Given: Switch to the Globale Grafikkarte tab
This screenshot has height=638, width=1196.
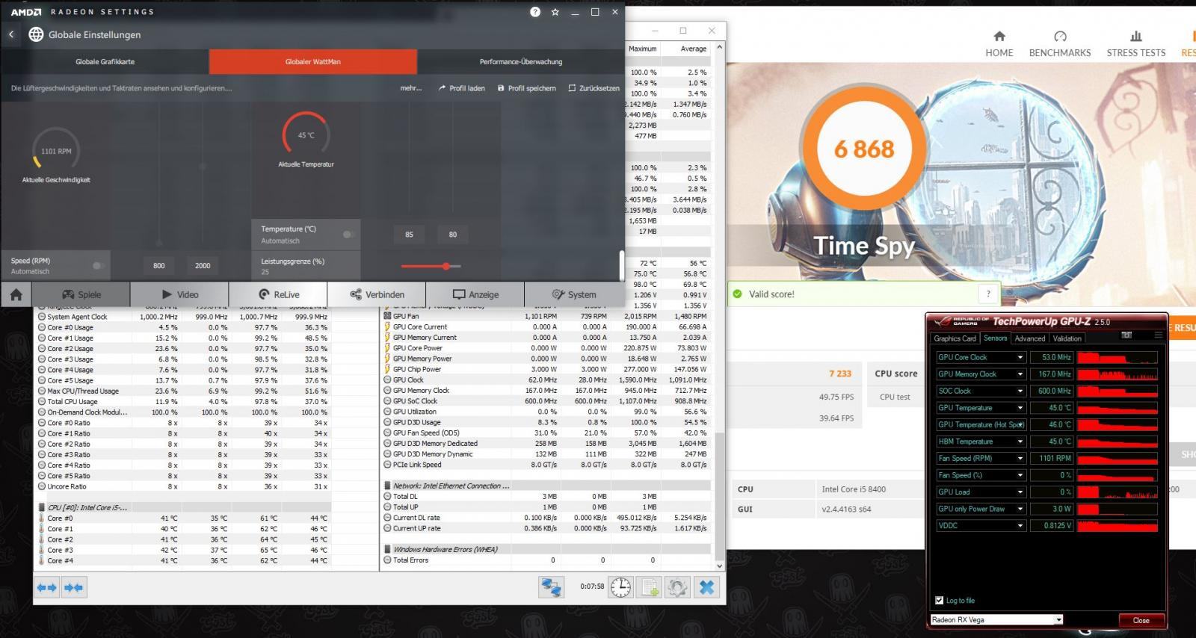Looking at the screenshot, I should coord(105,61).
